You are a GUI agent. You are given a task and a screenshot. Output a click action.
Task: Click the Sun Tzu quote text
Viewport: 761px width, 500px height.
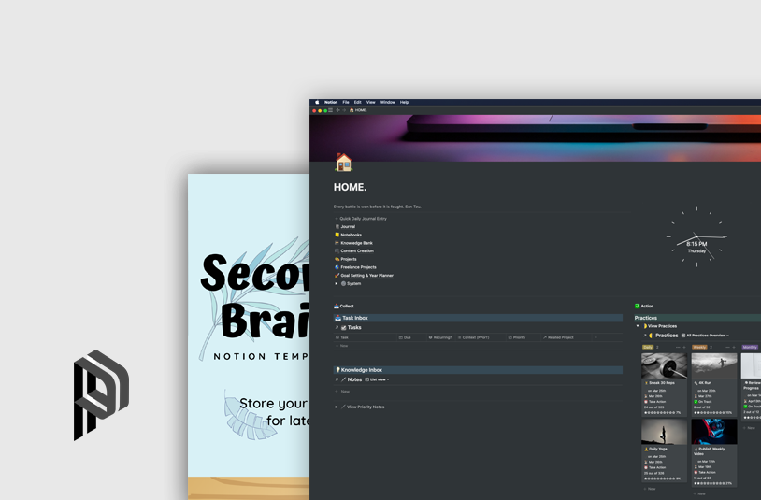[377, 207]
